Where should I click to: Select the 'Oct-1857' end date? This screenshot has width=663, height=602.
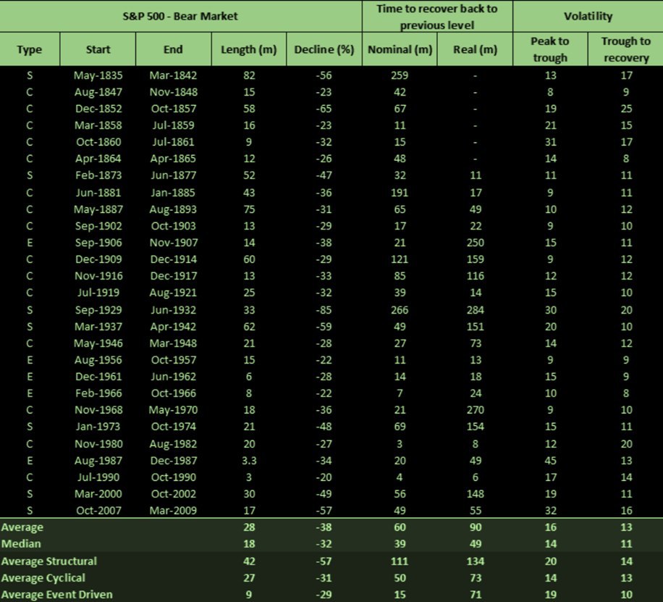[x=174, y=109]
